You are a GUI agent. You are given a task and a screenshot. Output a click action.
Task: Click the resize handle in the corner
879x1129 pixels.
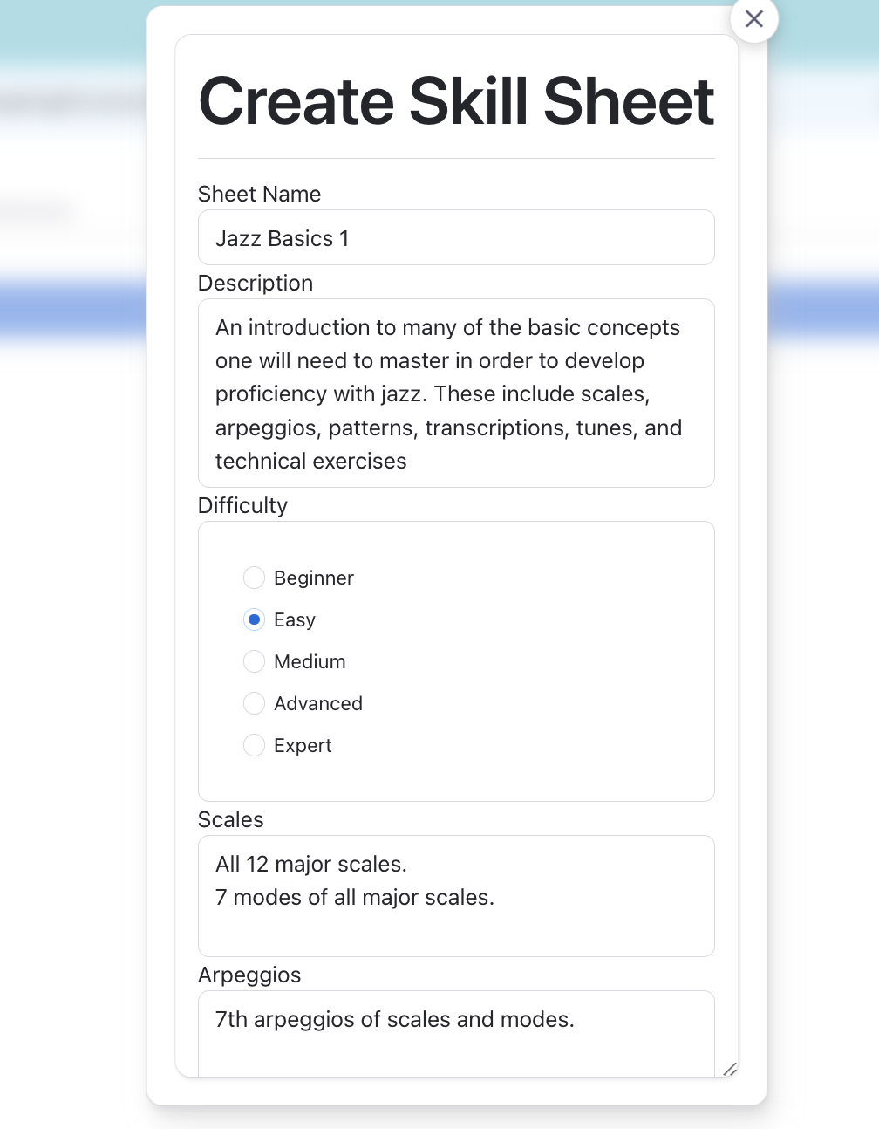730,1069
